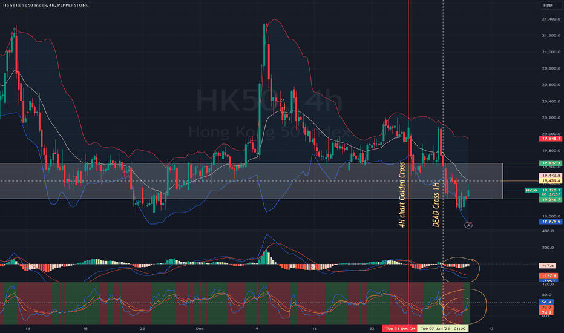
Task: Click the 51.4 blue oscillator value label
Action: pos(546,302)
